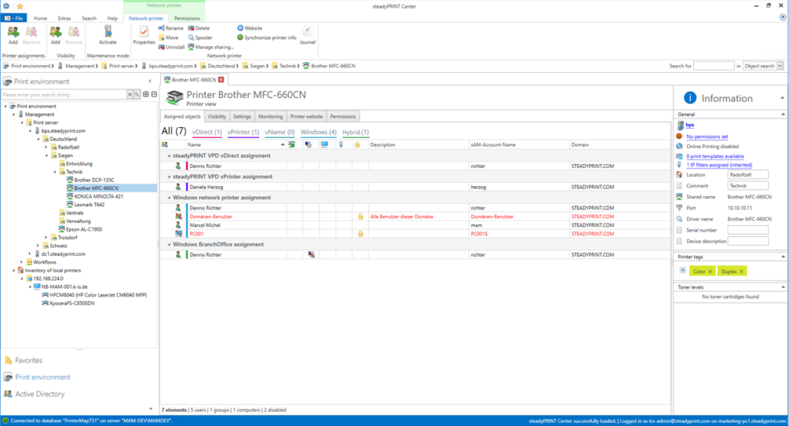The width and height of the screenshot is (789, 426).
Task: Switch to the Home ribbon tab
Action: point(41,18)
